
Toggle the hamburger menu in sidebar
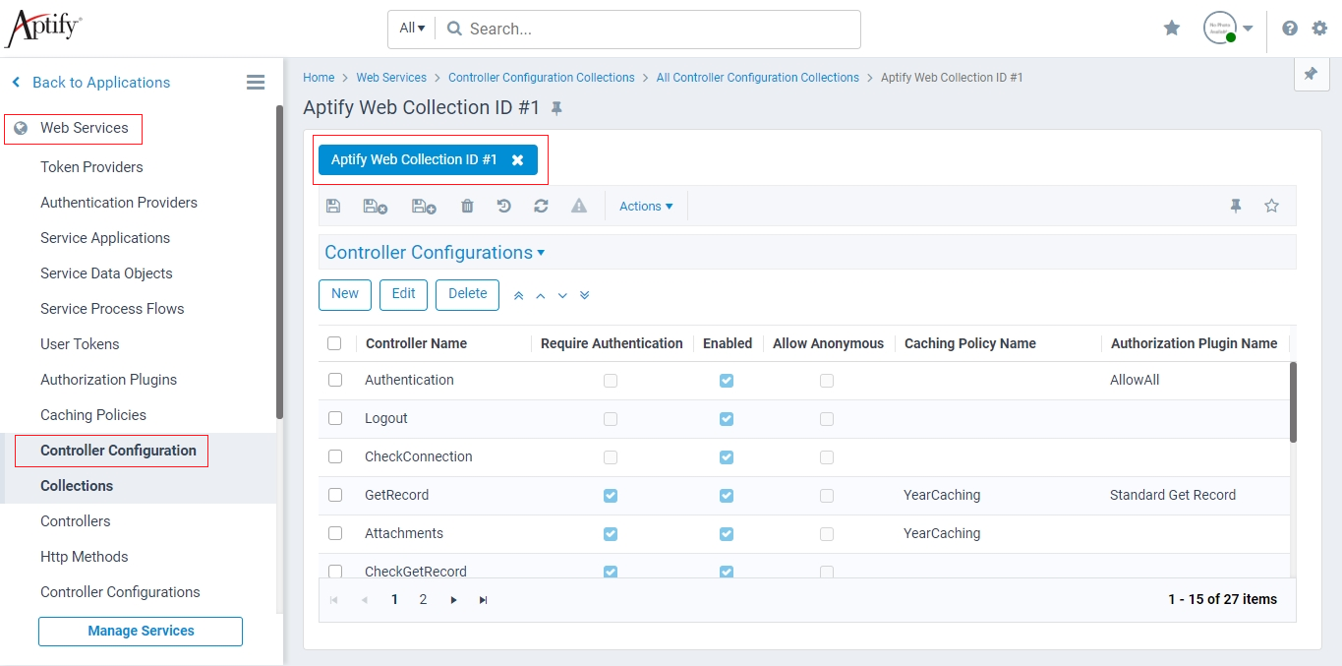tap(256, 83)
